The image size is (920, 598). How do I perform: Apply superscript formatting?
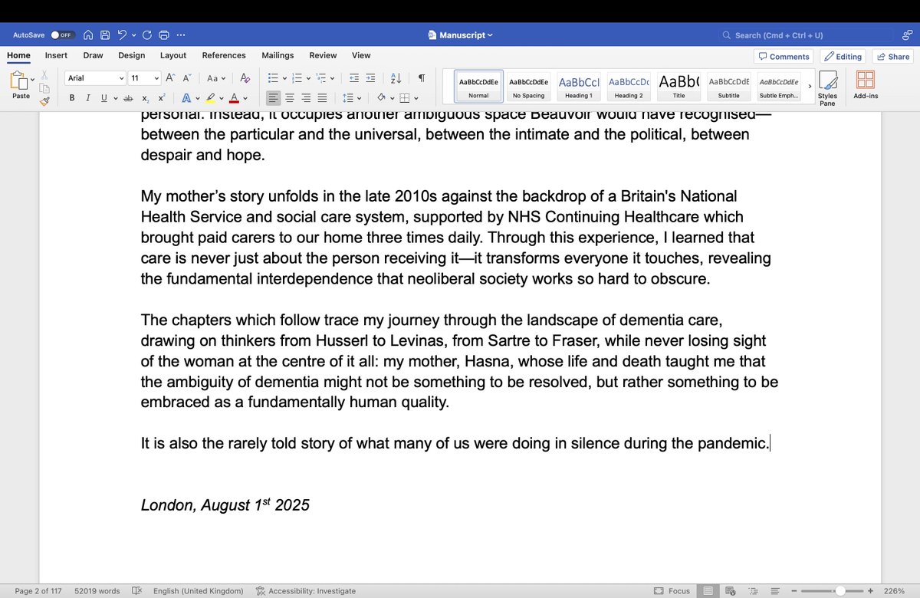[161, 98]
